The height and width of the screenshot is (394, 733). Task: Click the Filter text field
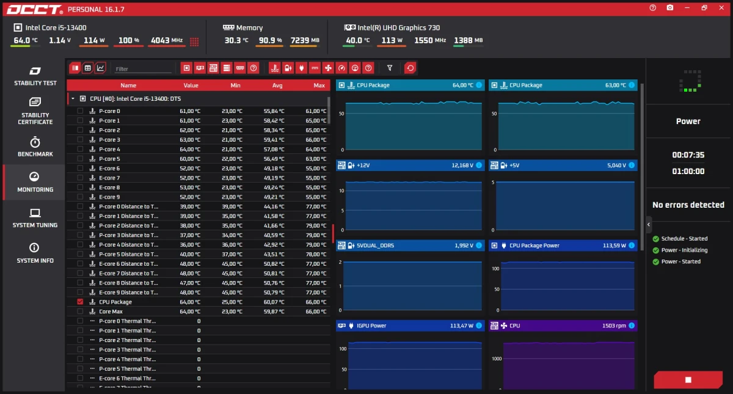point(142,69)
